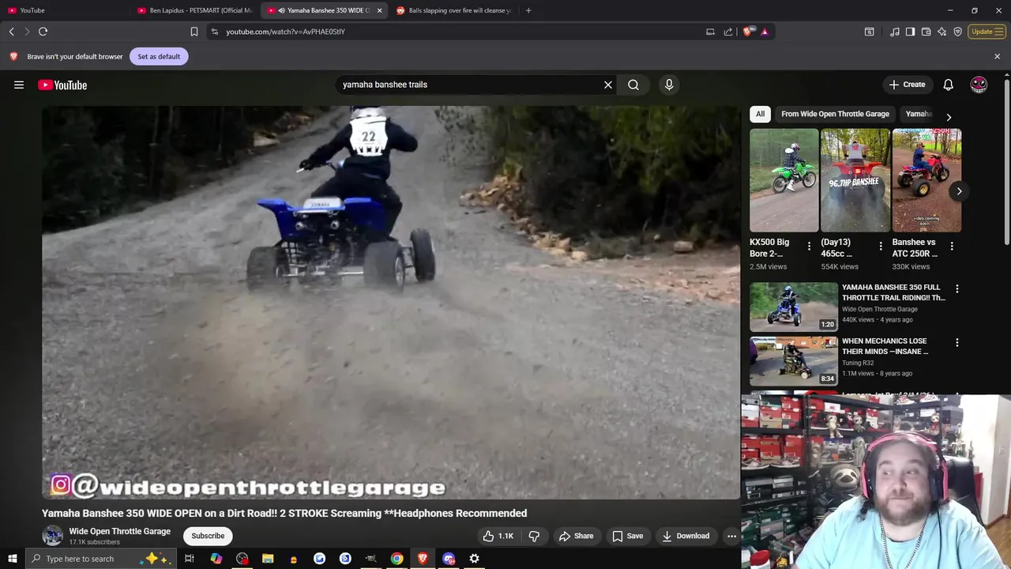Select the All filter chip
Image resolution: width=1011 pixels, height=569 pixels.
click(760, 114)
